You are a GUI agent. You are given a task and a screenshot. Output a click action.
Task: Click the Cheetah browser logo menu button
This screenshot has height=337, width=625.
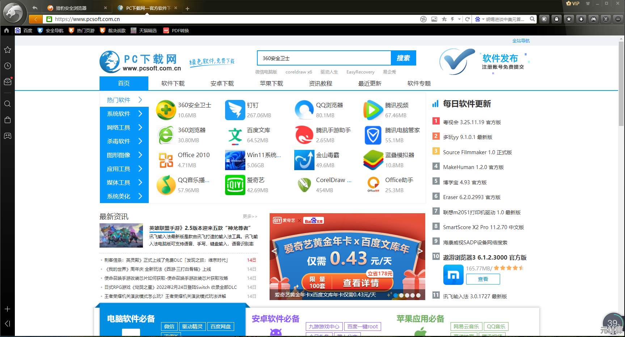[13, 13]
